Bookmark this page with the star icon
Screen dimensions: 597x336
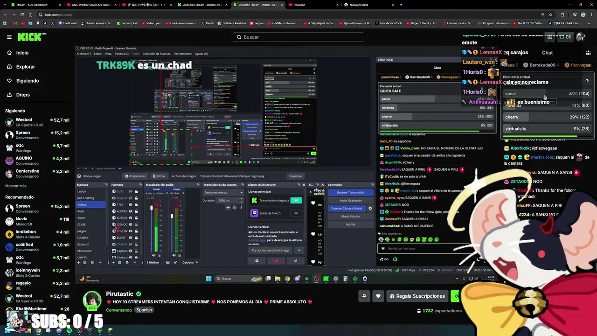[550, 14]
